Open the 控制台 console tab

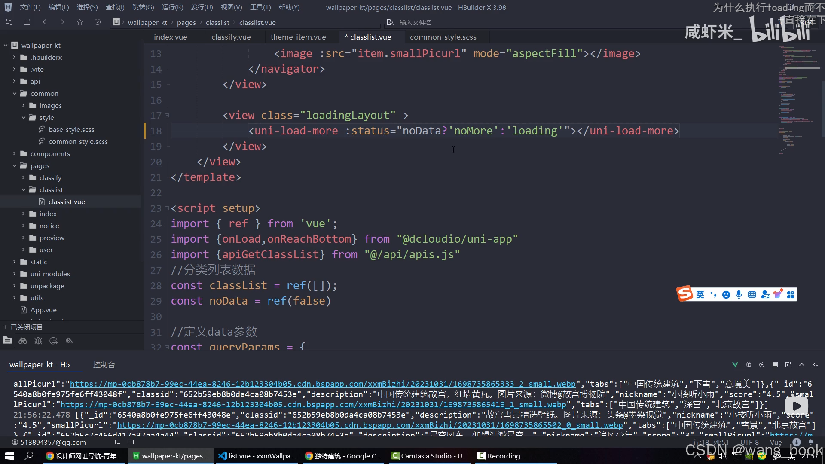pyautogui.click(x=104, y=365)
